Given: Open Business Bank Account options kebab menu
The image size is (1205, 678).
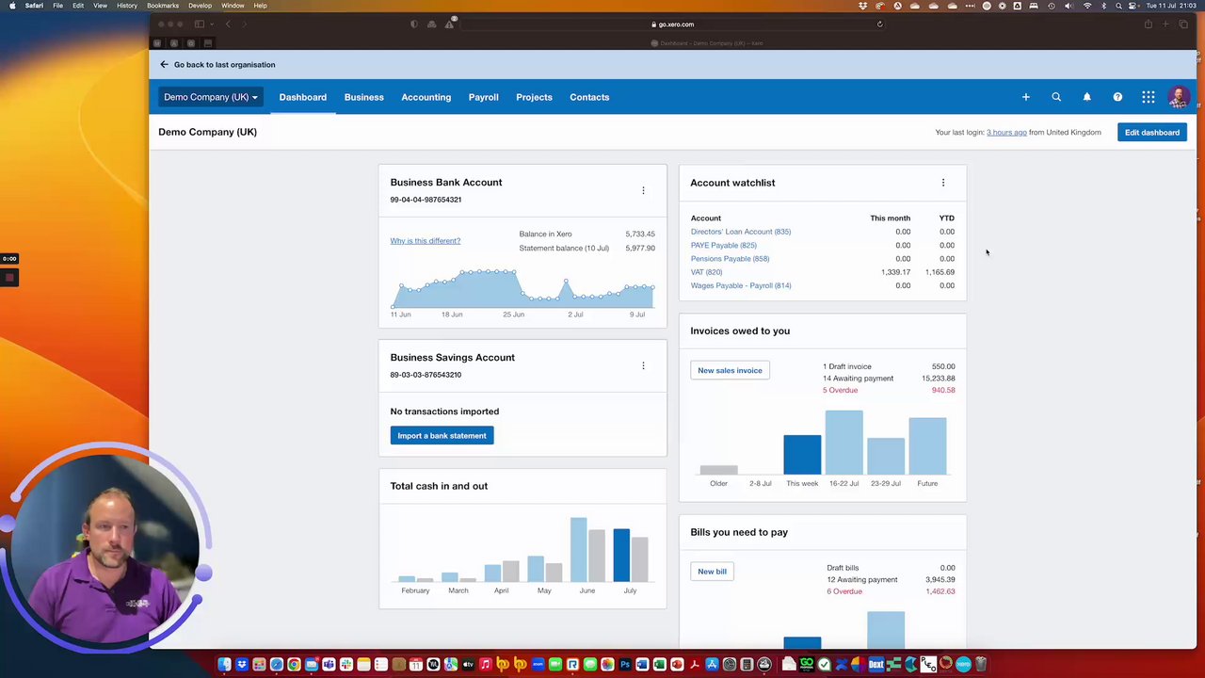Looking at the screenshot, I should click(643, 191).
